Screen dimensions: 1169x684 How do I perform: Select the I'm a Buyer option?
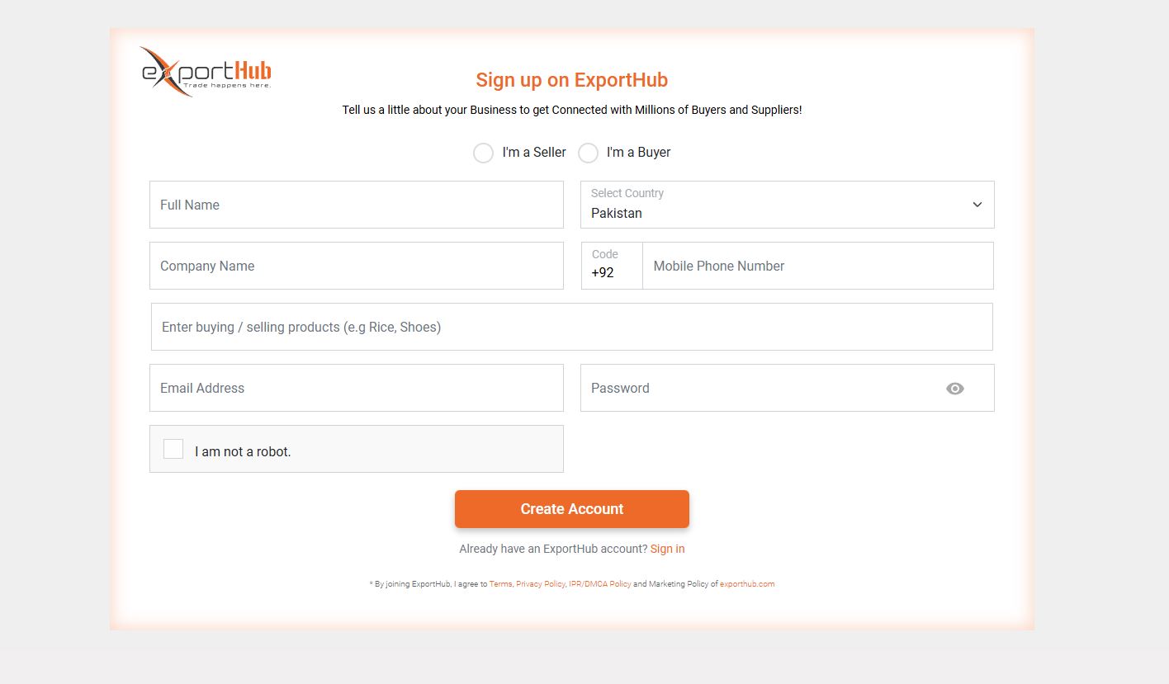pos(588,153)
